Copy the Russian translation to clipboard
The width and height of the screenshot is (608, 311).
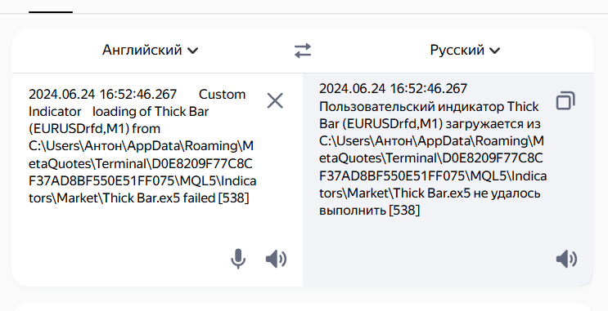tap(565, 101)
